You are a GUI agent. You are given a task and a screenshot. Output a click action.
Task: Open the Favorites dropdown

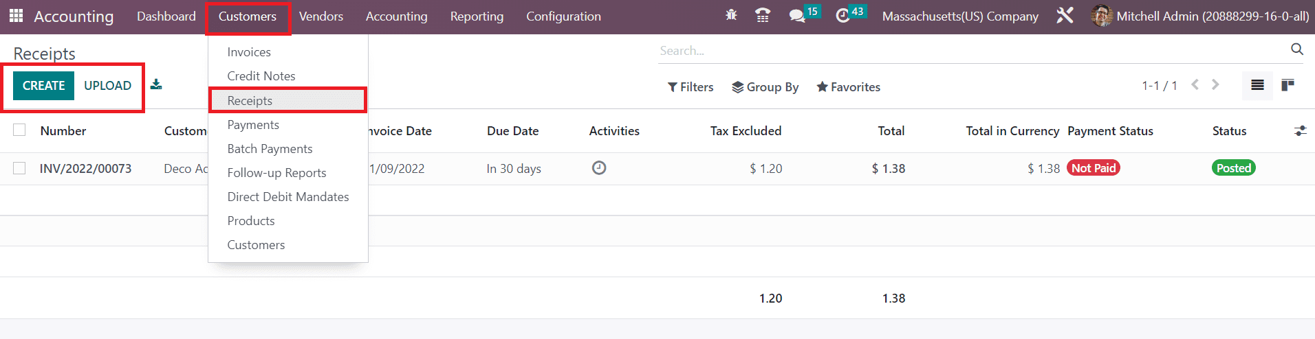coord(848,87)
